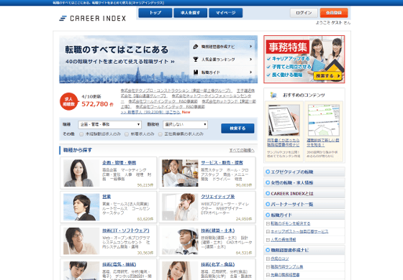Viewport: 403px width, 280px height.
Task: Open the 営業 category link
Action: point(107,197)
